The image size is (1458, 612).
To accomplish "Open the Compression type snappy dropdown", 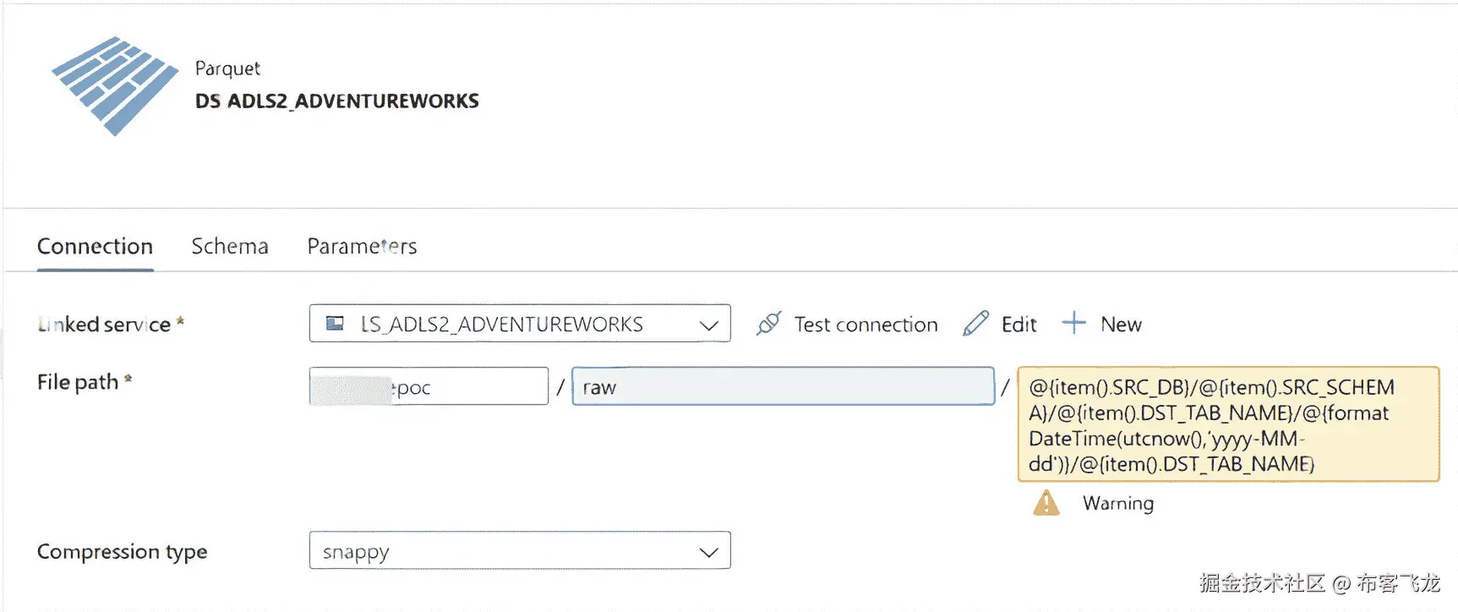I will pyautogui.click(x=520, y=550).
